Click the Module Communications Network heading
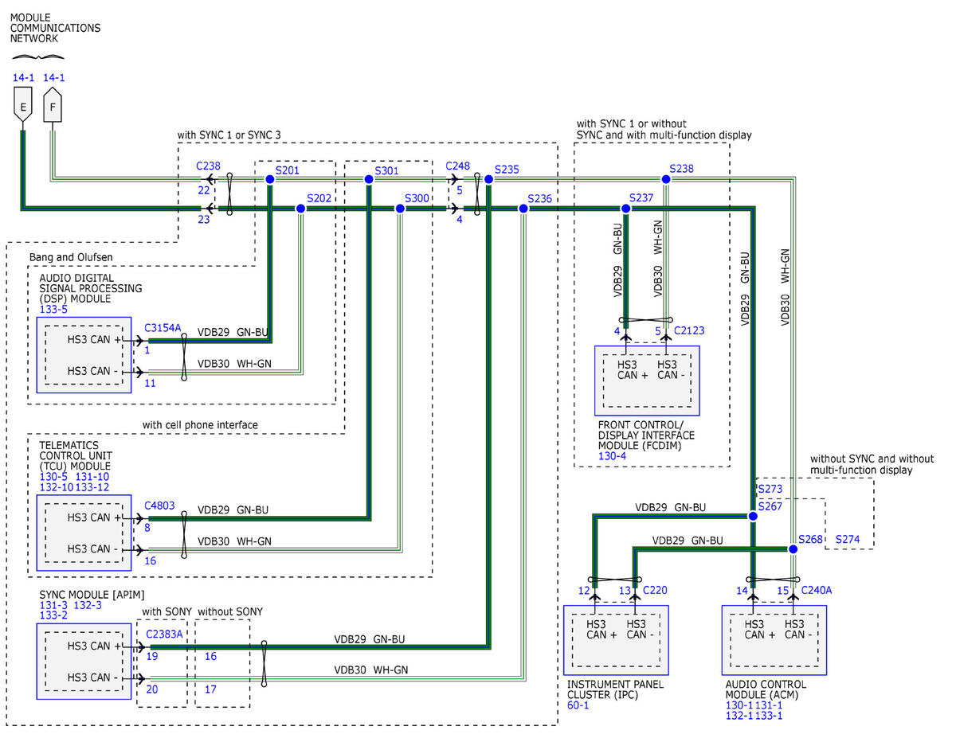This screenshot has height=738, width=956. tap(55, 28)
